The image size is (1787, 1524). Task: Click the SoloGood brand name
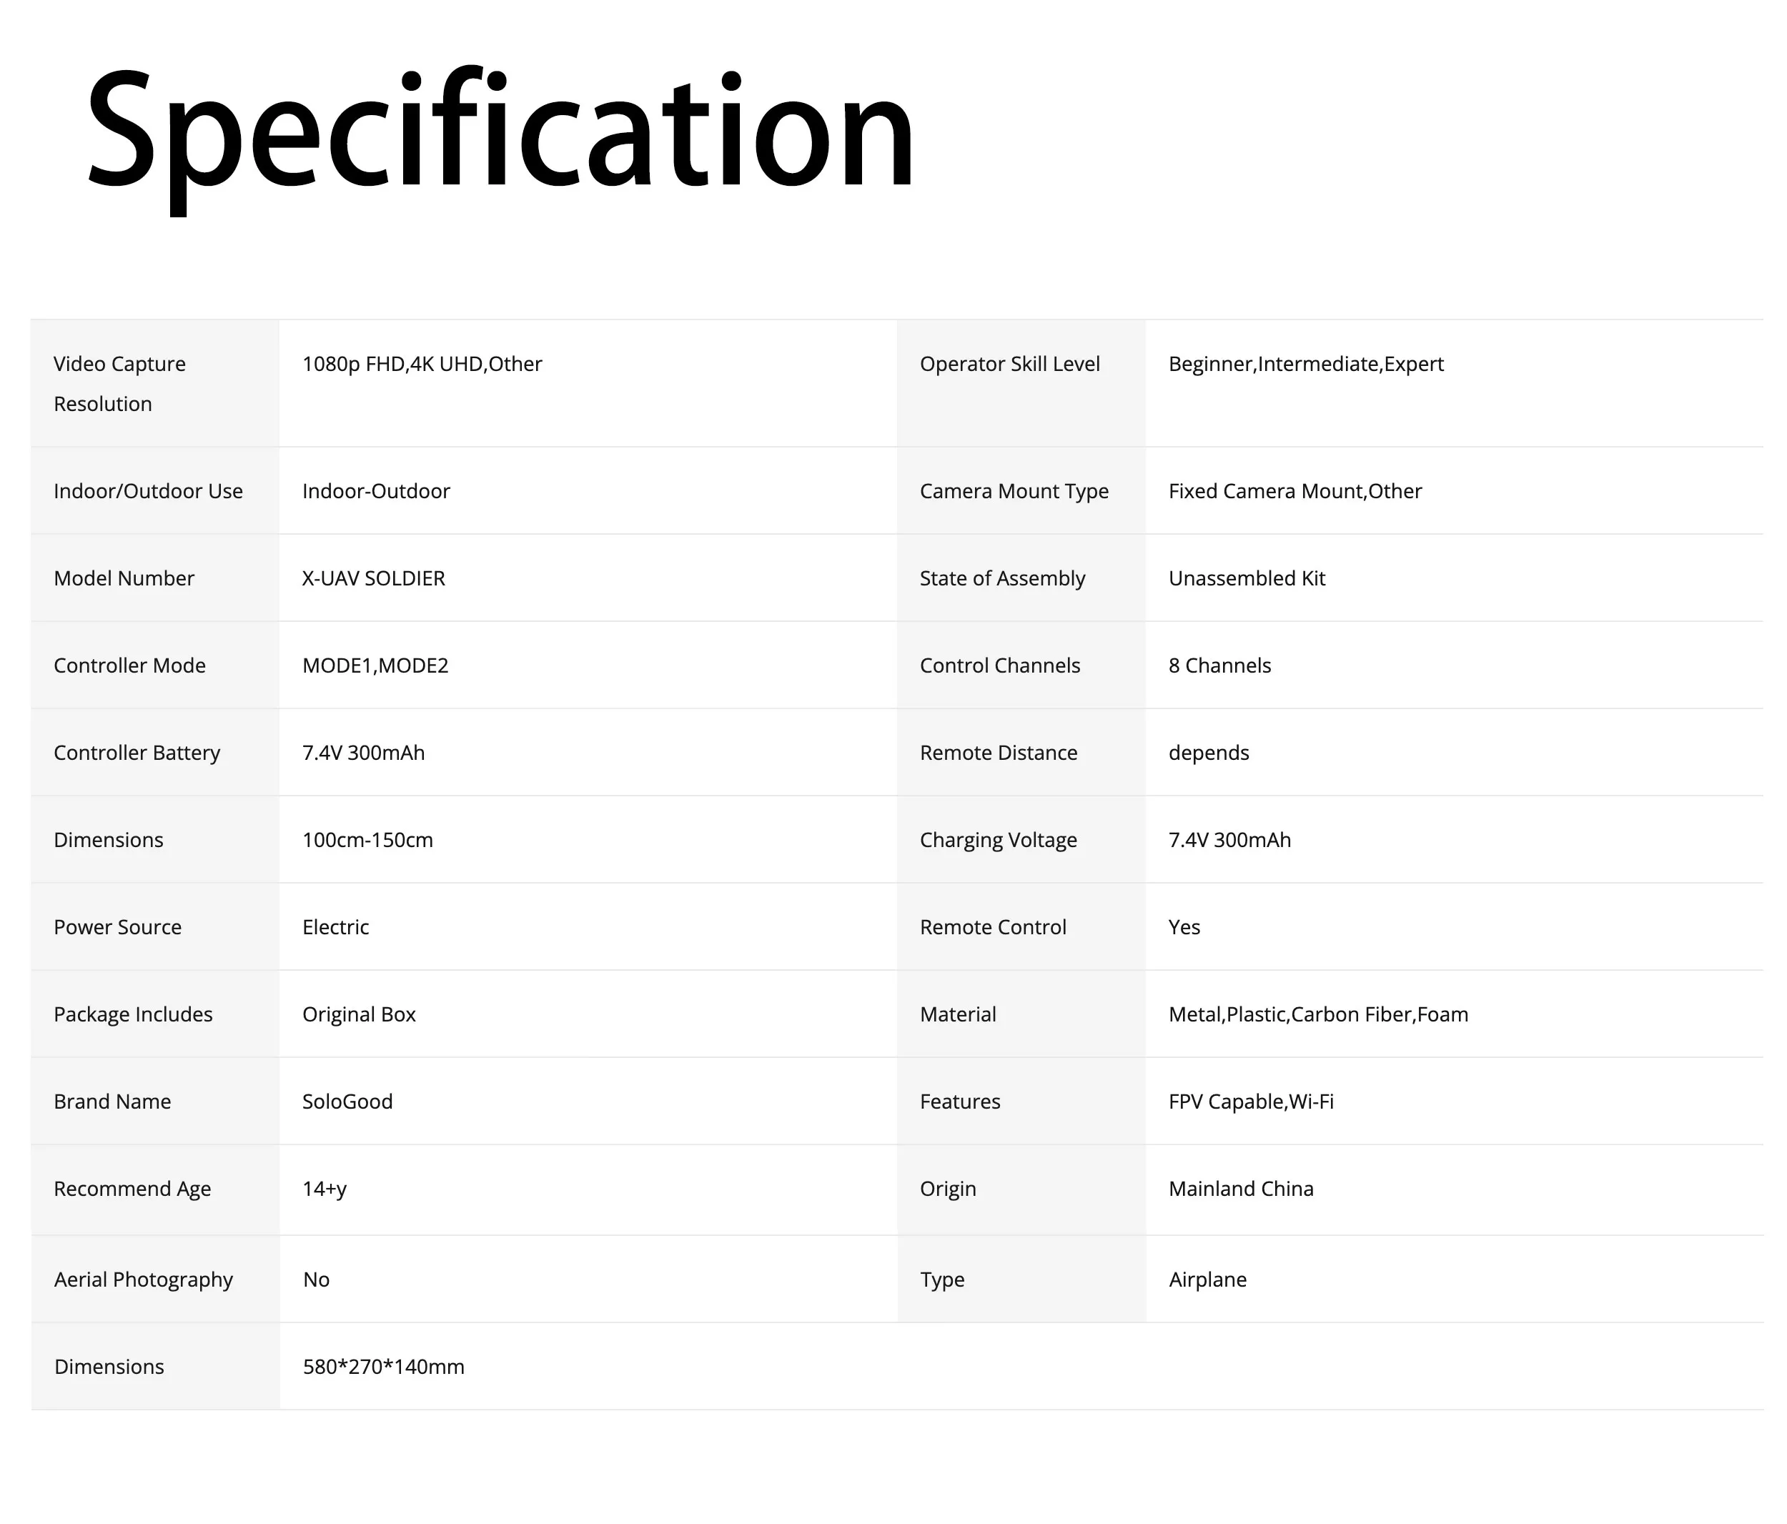click(347, 1101)
